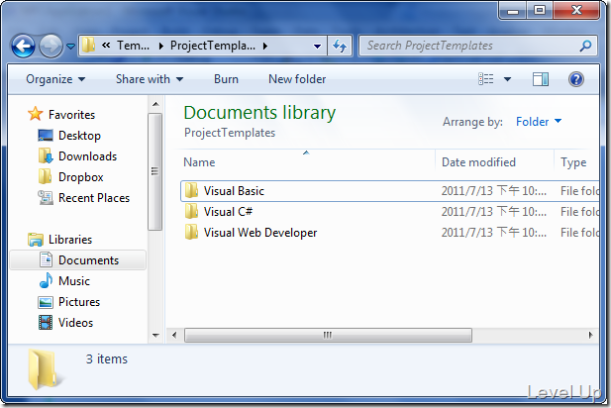Go back with the Back arrow button
Viewport: 611px width, 408px height.
23,46
